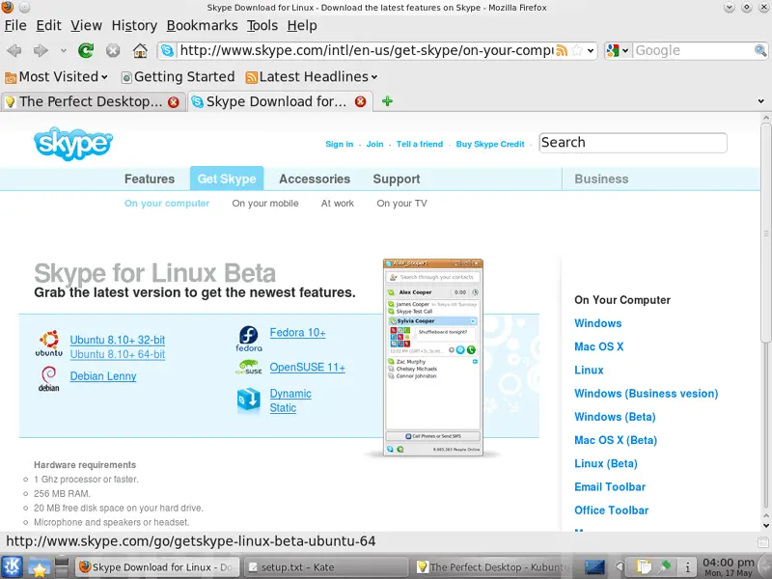The image size is (772, 579).
Task: Click the Ubuntu logo icon
Action: [49, 344]
